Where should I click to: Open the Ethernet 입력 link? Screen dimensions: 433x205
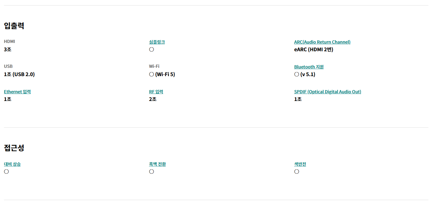(x=17, y=92)
